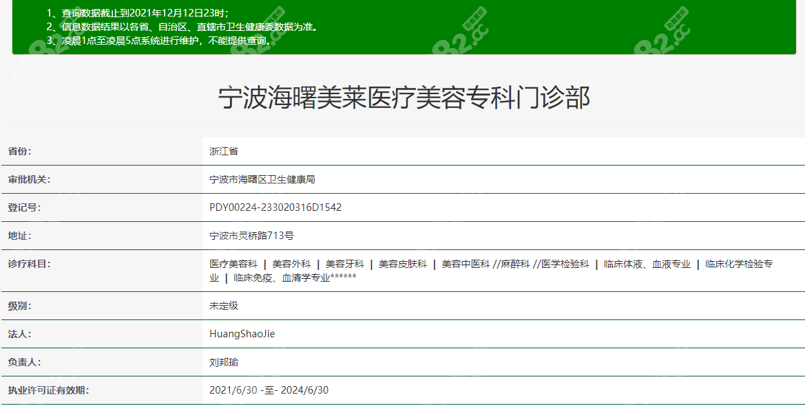This screenshot has height=406, width=805.
Task: Select the 地址 label
Action: coord(19,236)
